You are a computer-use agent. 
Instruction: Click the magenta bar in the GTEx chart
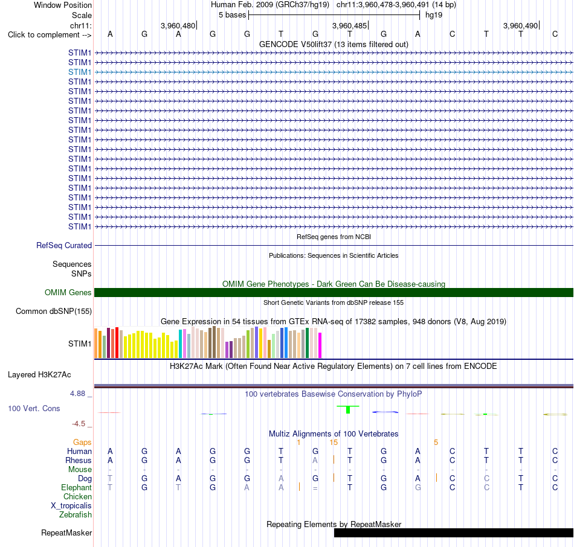click(320, 345)
